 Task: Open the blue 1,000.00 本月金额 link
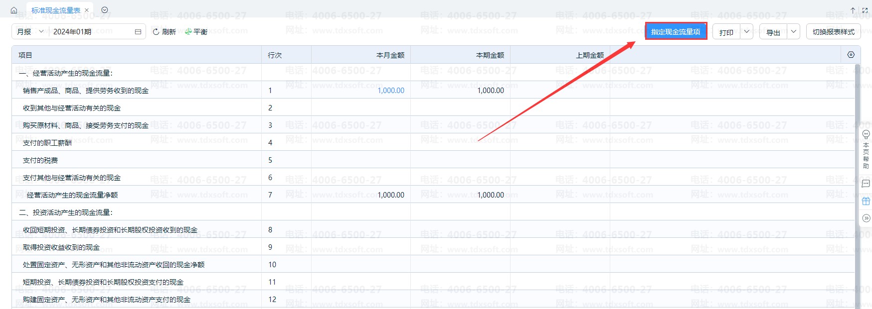click(x=391, y=91)
